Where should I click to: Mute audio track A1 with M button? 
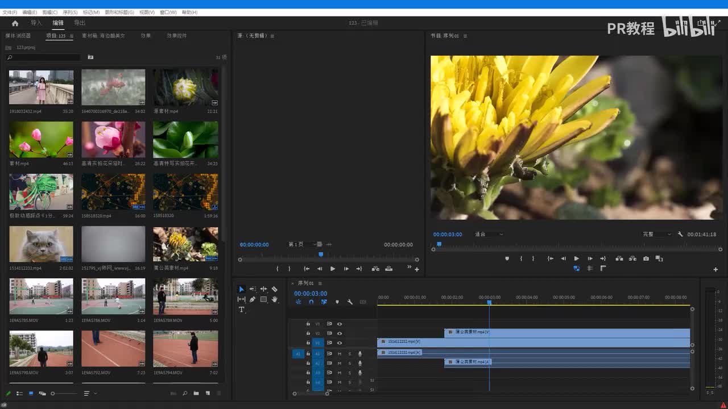[x=340, y=353]
